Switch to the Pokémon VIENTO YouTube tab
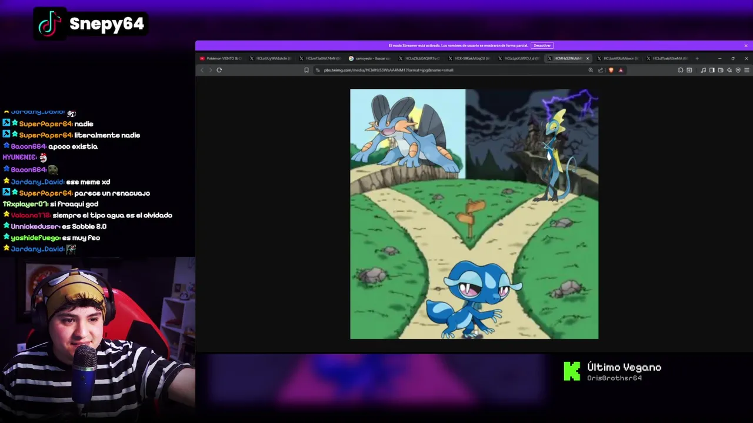Image resolution: width=753 pixels, height=423 pixels. pos(221,58)
